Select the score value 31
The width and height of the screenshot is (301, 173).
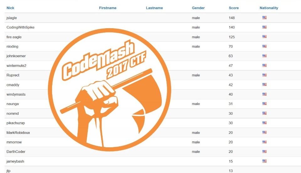click(x=231, y=104)
